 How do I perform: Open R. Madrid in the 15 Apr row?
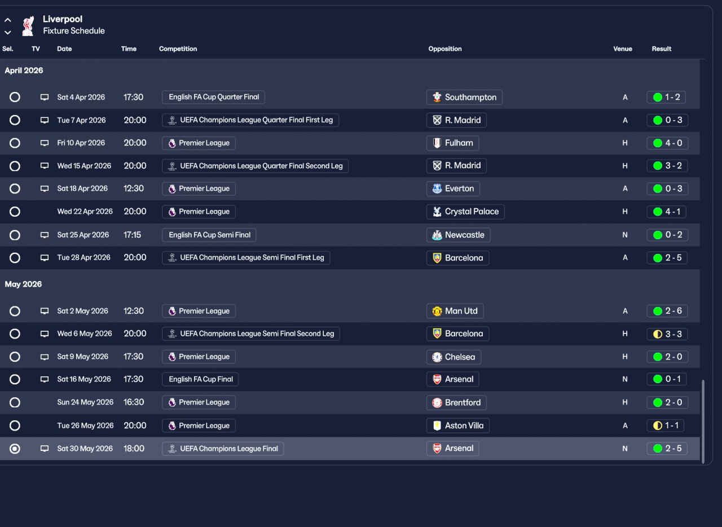[x=456, y=166]
